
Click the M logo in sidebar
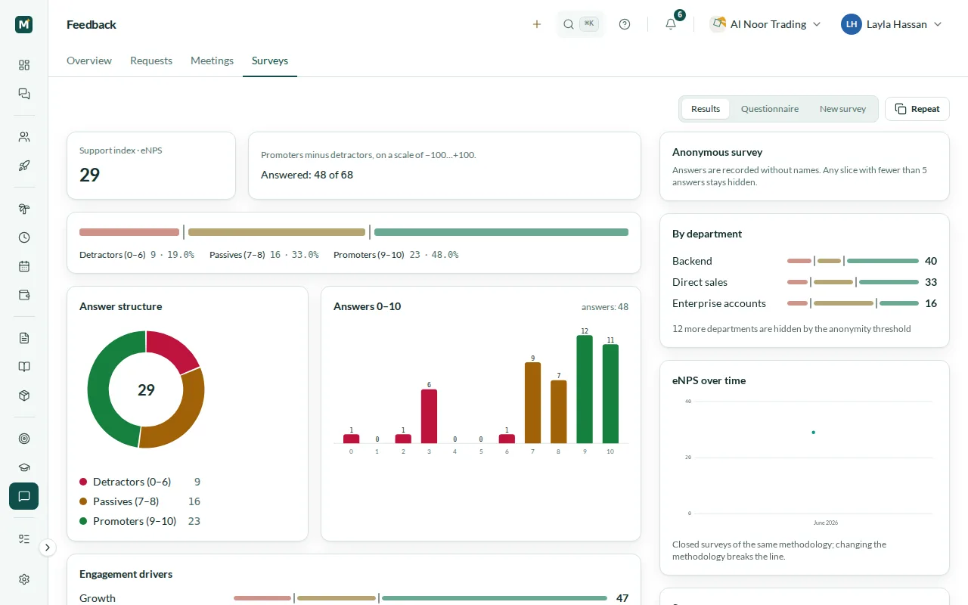point(24,24)
